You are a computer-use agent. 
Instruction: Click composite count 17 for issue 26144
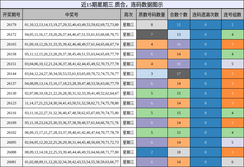click(x=179, y=74)
